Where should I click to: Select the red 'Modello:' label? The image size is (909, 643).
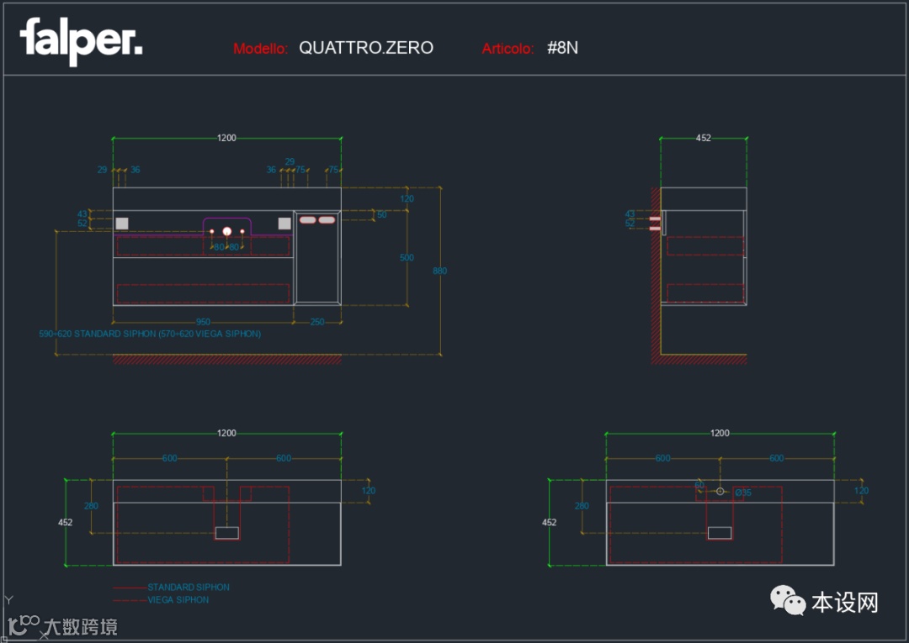coord(260,49)
